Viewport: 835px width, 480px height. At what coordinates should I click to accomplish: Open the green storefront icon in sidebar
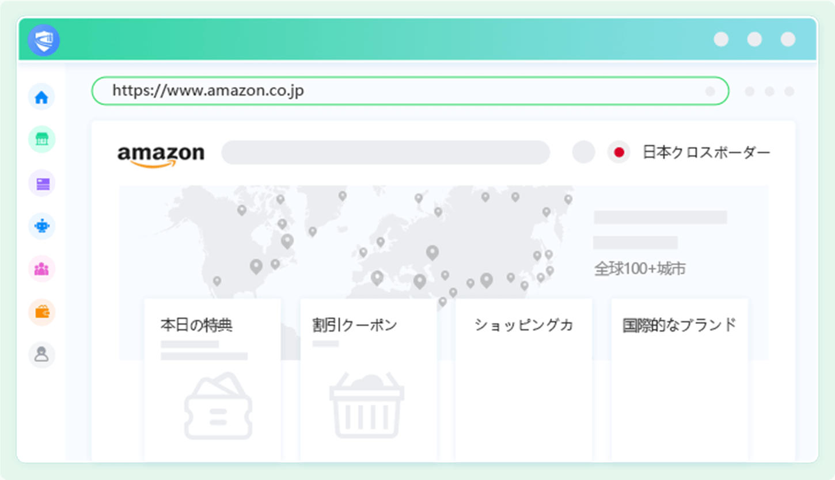click(41, 139)
